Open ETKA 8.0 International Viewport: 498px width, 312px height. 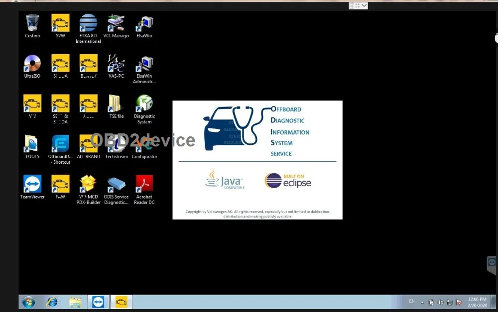pos(88,28)
